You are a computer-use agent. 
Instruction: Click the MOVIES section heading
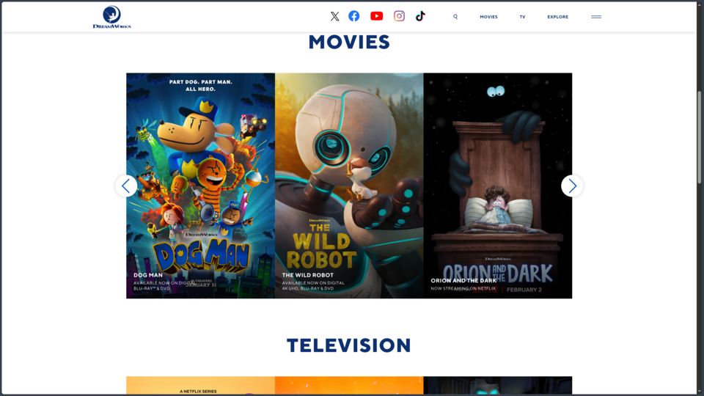(x=349, y=43)
